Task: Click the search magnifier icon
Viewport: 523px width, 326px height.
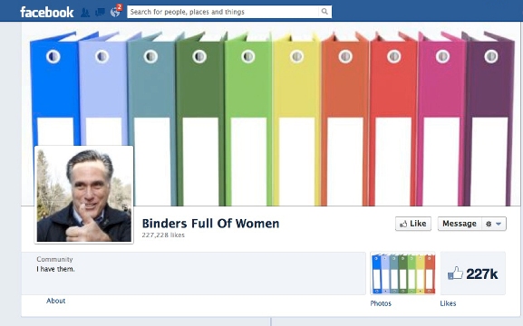Action: pyautogui.click(x=324, y=12)
